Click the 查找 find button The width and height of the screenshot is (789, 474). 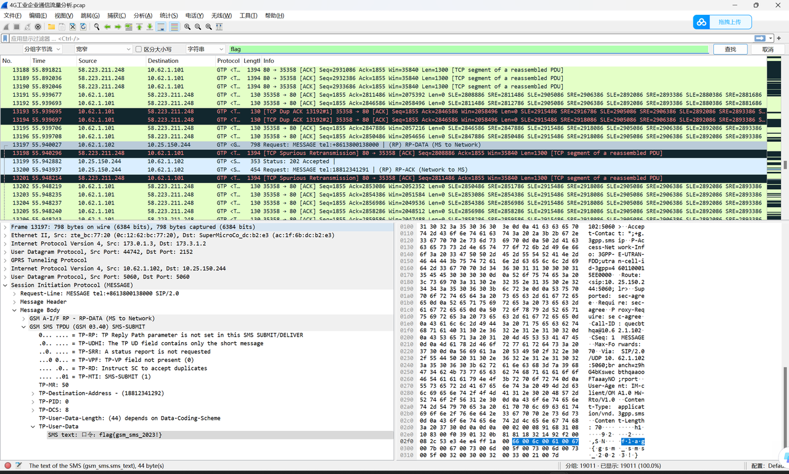(730, 49)
